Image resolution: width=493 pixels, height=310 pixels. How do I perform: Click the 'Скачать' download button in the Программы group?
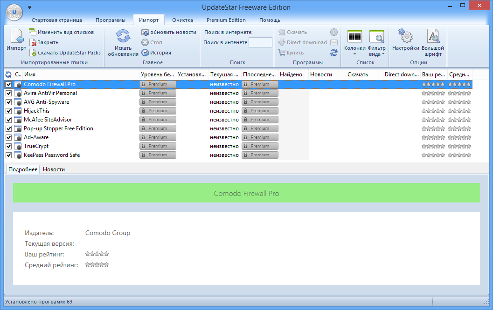click(x=292, y=32)
